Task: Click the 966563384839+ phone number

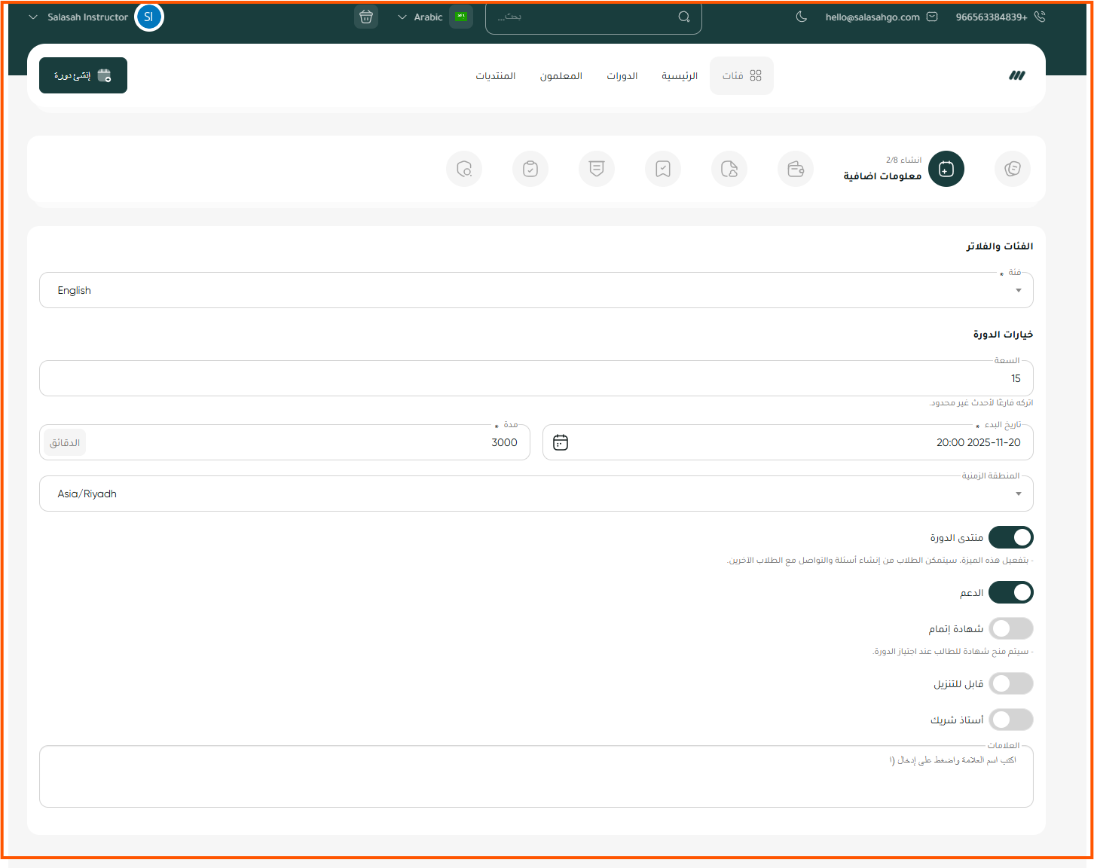Action: [x=992, y=17]
